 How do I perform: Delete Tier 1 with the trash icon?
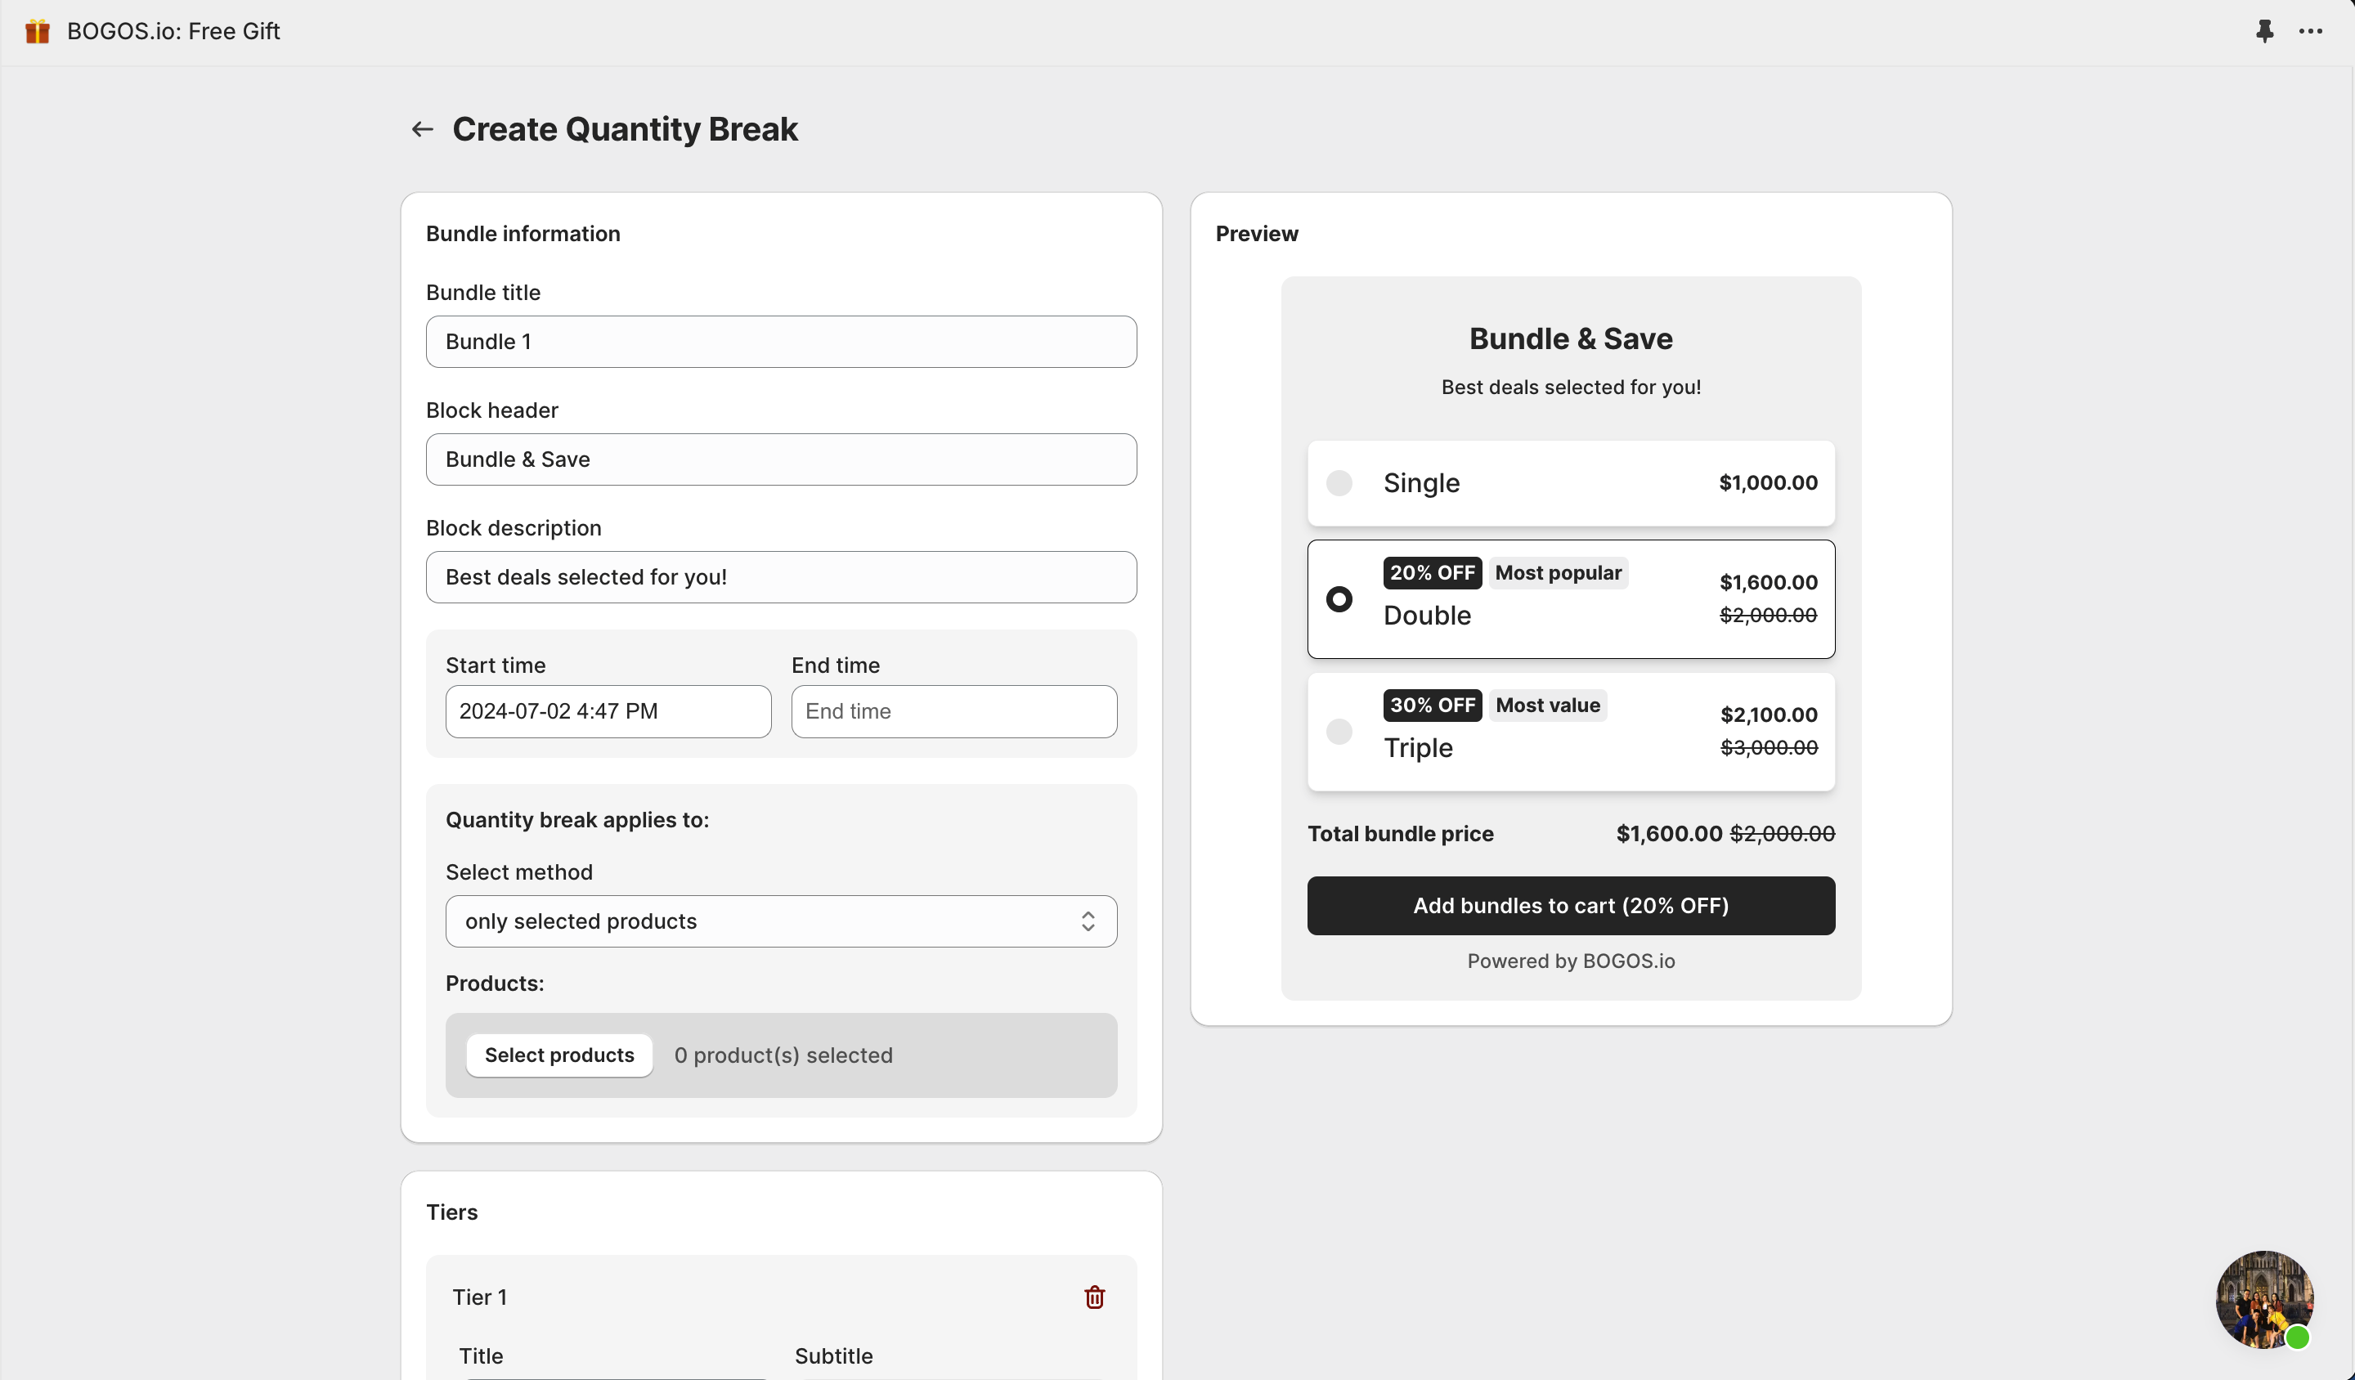click(x=1094, y=1297)
